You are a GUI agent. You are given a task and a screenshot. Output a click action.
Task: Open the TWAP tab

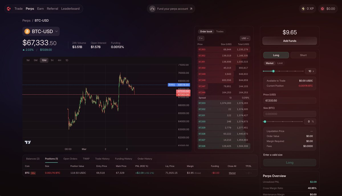click(x=86, y=159)
